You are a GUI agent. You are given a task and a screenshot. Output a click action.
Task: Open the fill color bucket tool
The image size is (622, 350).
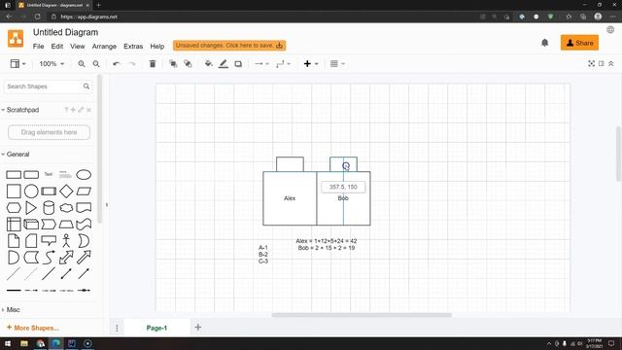click(208, 64)
